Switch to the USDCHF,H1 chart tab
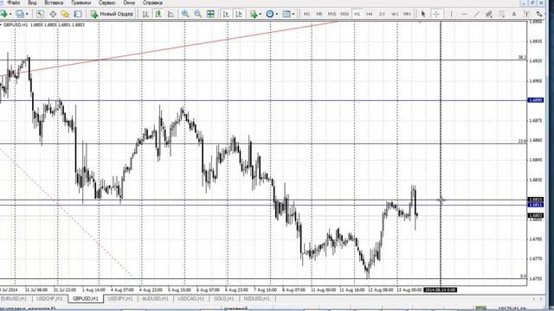This screenshot has width=554, height=311. pyautogui.click(x=49, y=299)
